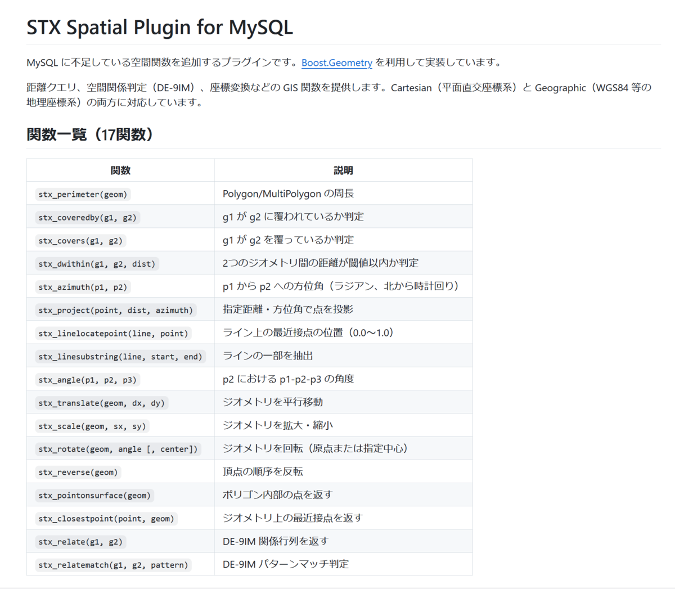Select stx_coveredby(g1, g2) code cell

click(x=88, y=217)
